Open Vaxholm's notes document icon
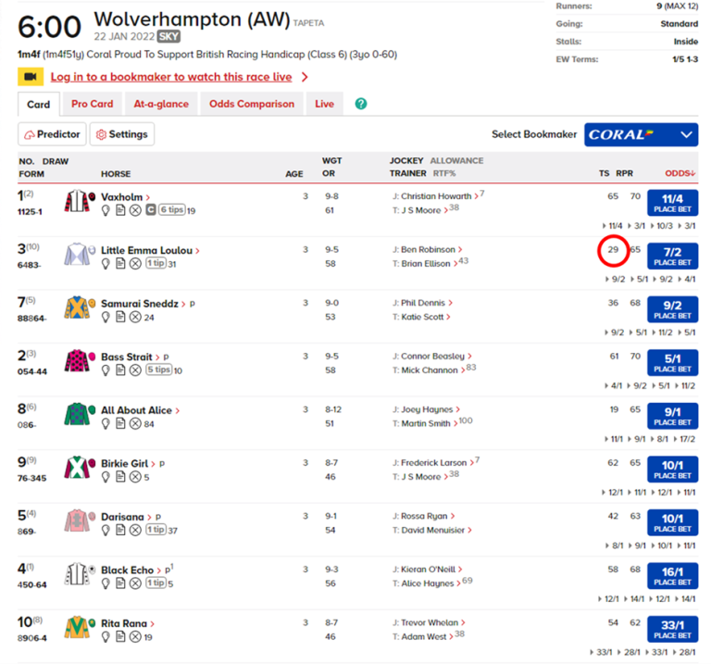This screenshot has height=664, width=711. pyautogui.click(x=120, y=210)
